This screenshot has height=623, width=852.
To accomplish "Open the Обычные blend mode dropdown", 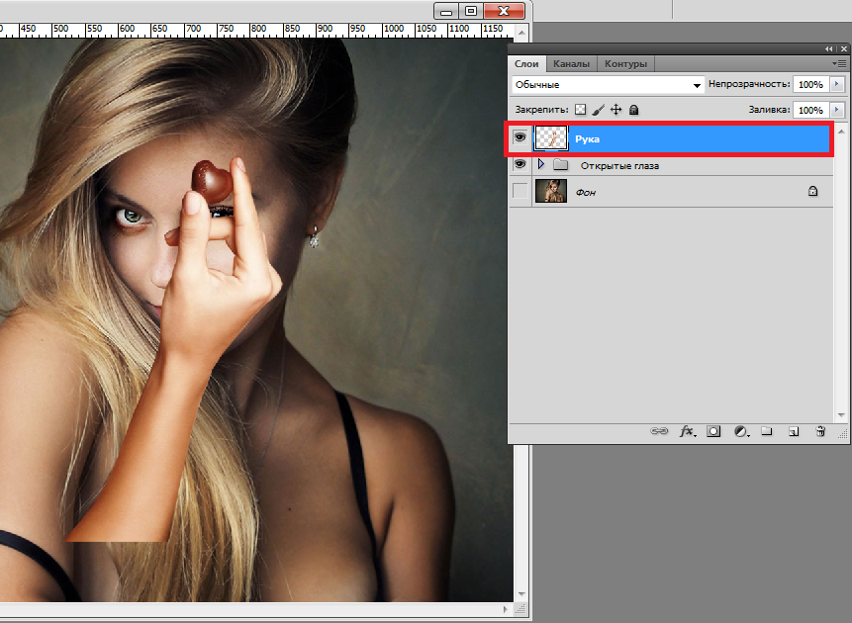I will 608,85.
